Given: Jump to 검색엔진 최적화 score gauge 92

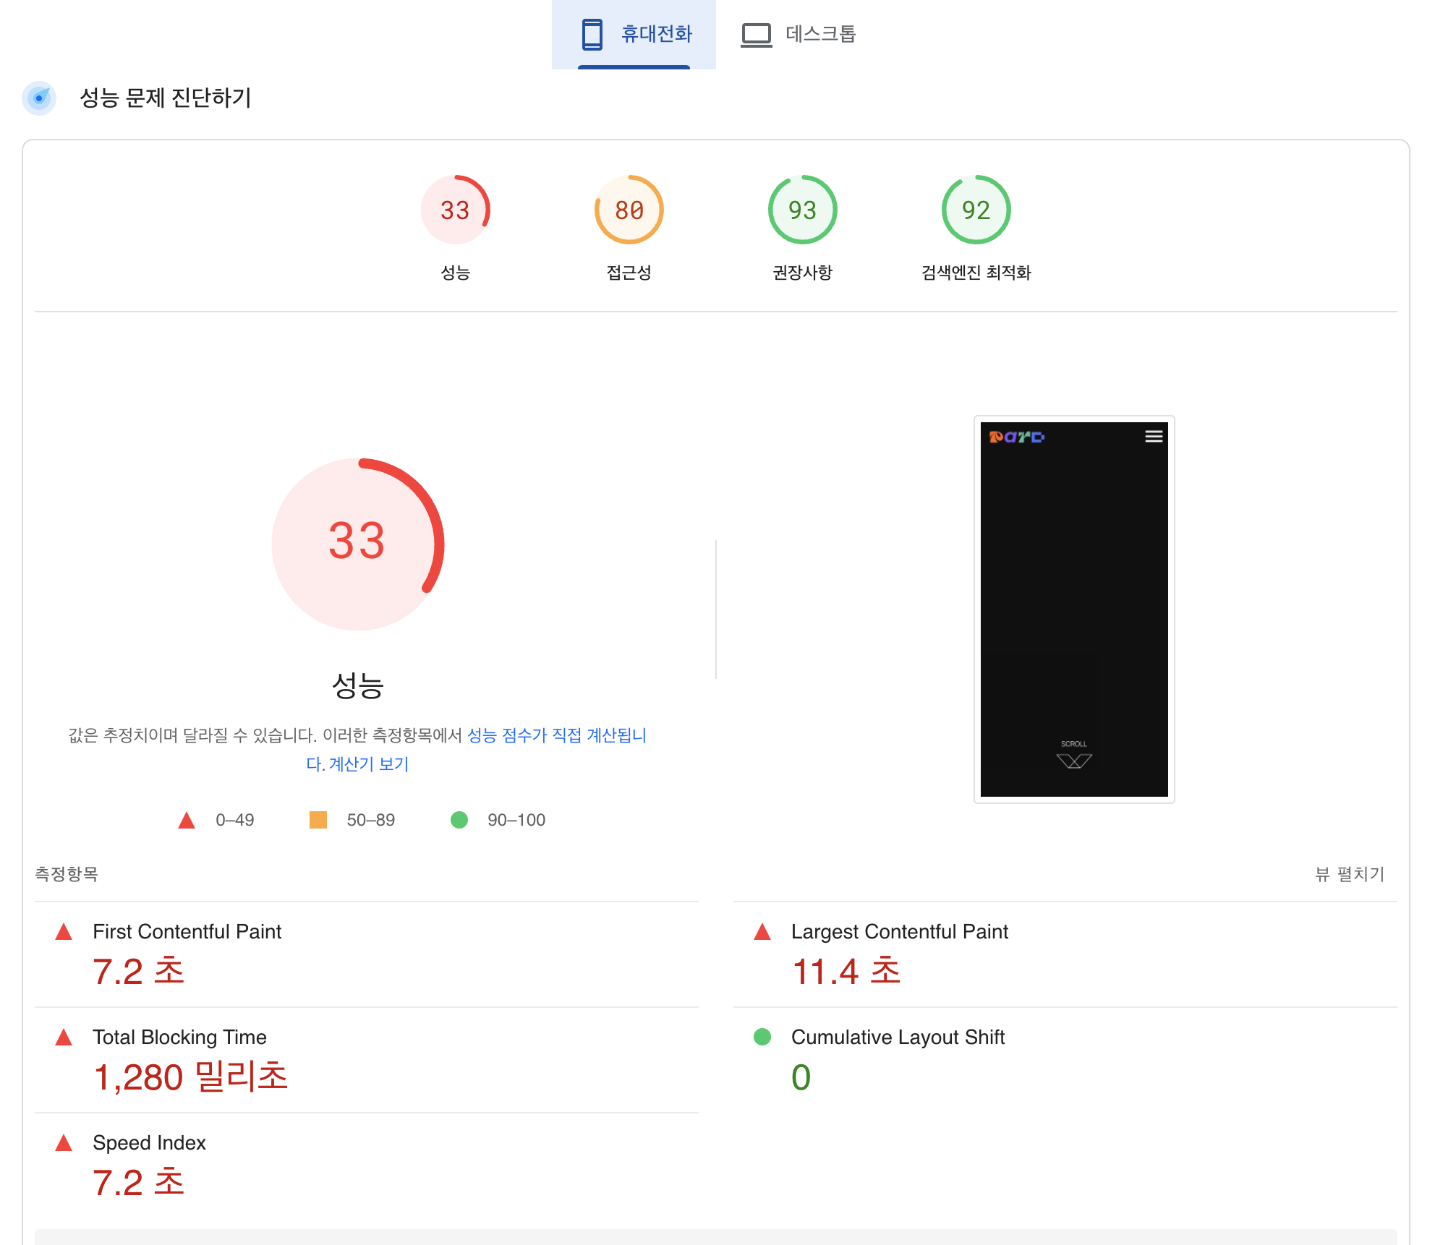Looking at the screenshot, I should coord(976,210).
